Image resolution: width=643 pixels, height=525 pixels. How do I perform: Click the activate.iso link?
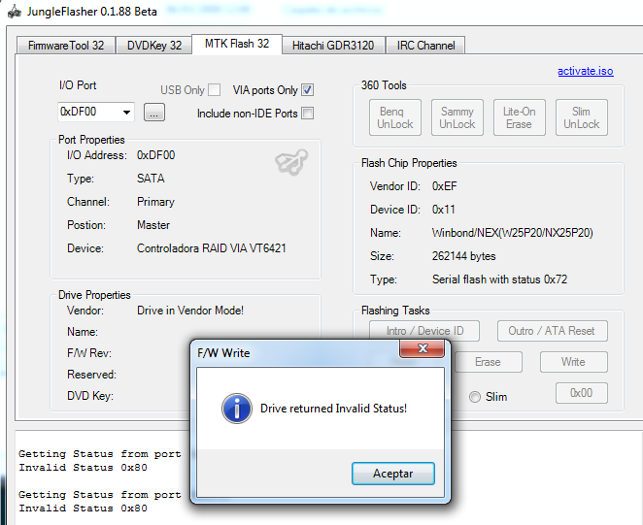coord(585,71)
